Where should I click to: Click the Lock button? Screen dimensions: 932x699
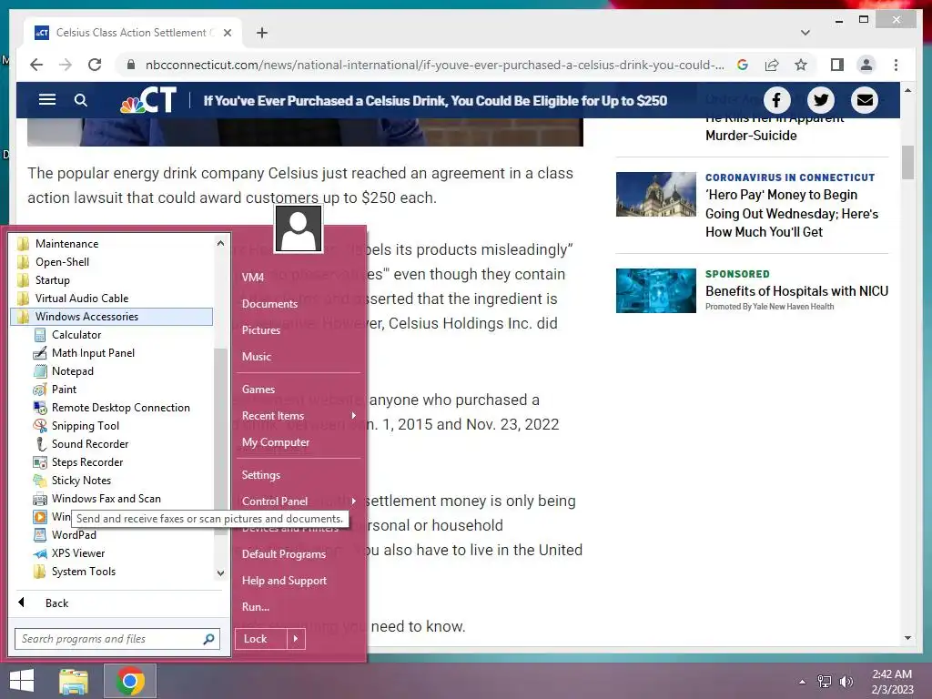(261, 639)
